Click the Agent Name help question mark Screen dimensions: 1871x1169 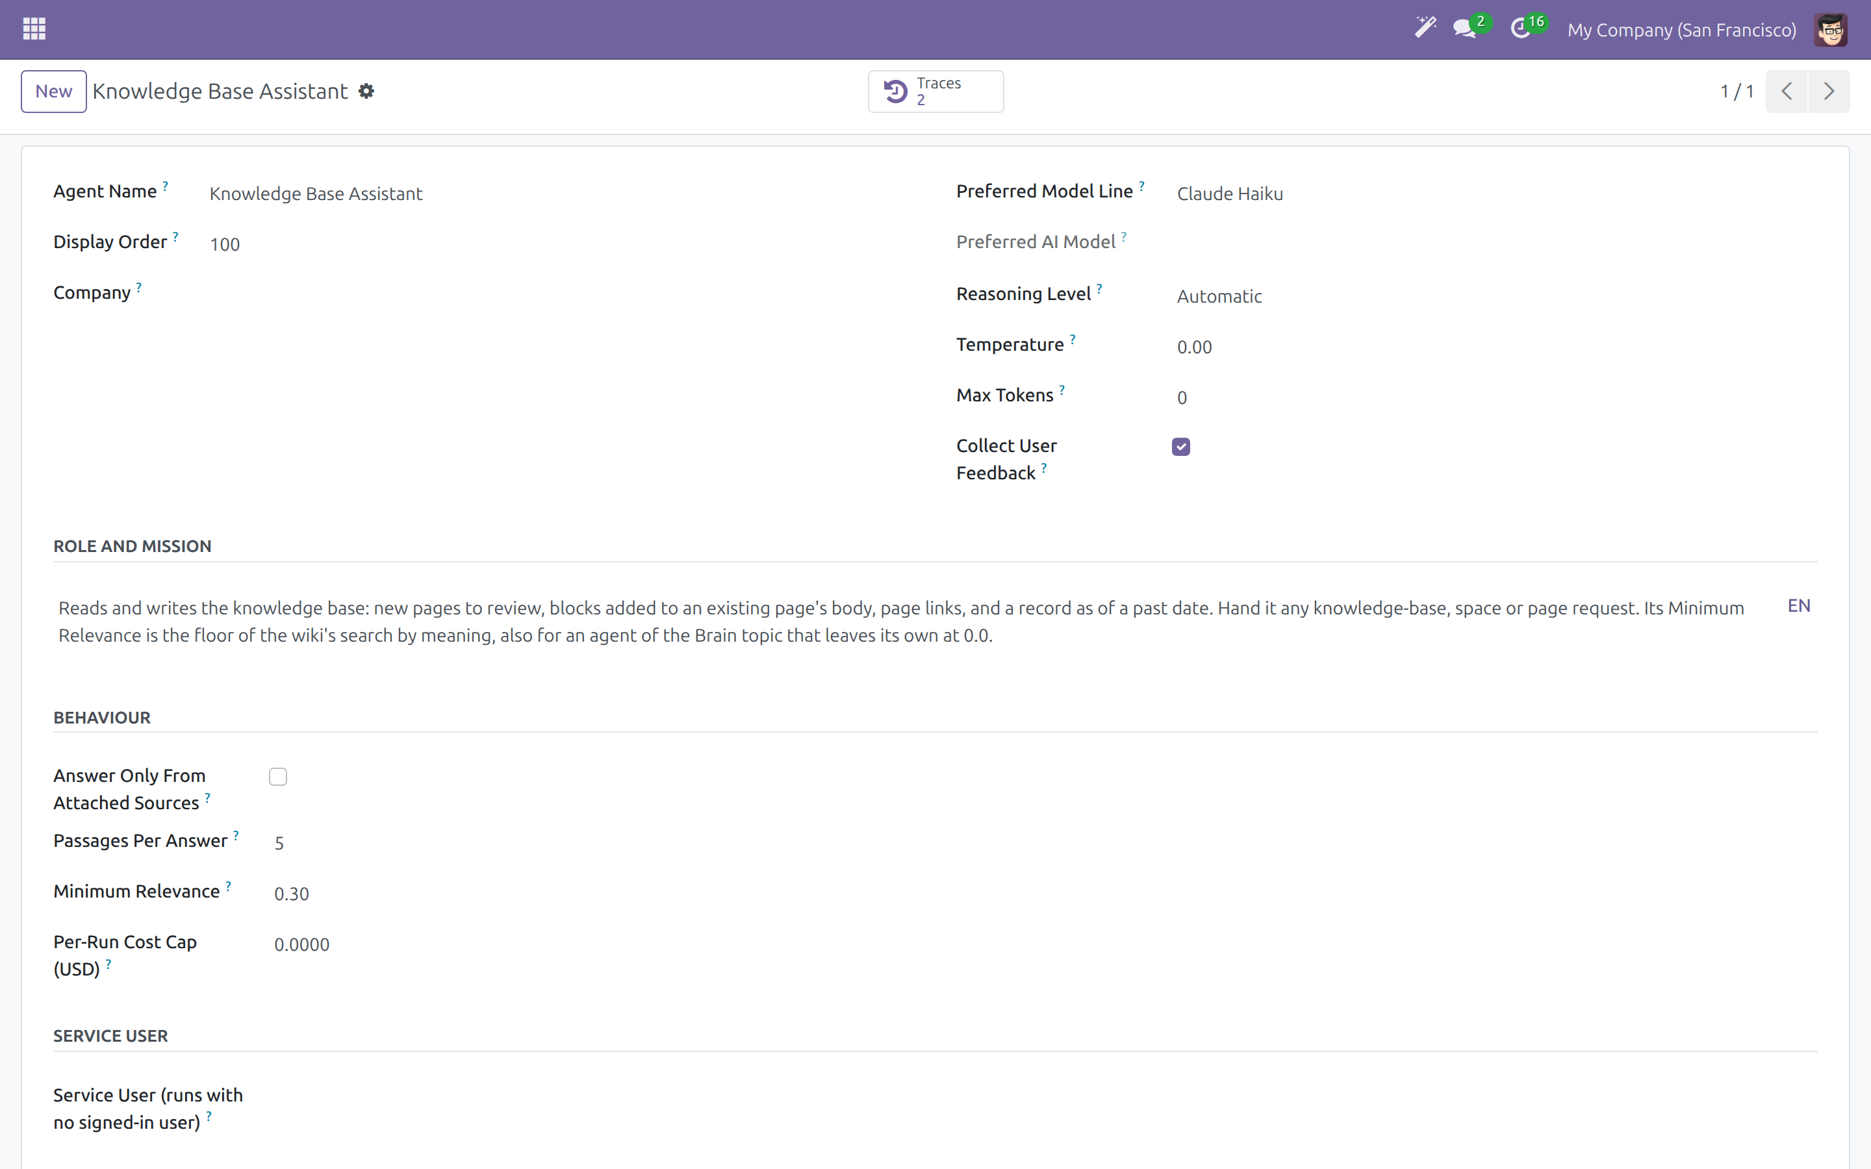[166, 186]
